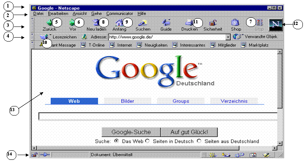Click the Zurück back arrow icon
308x163 pixels.
pos(50,23)
